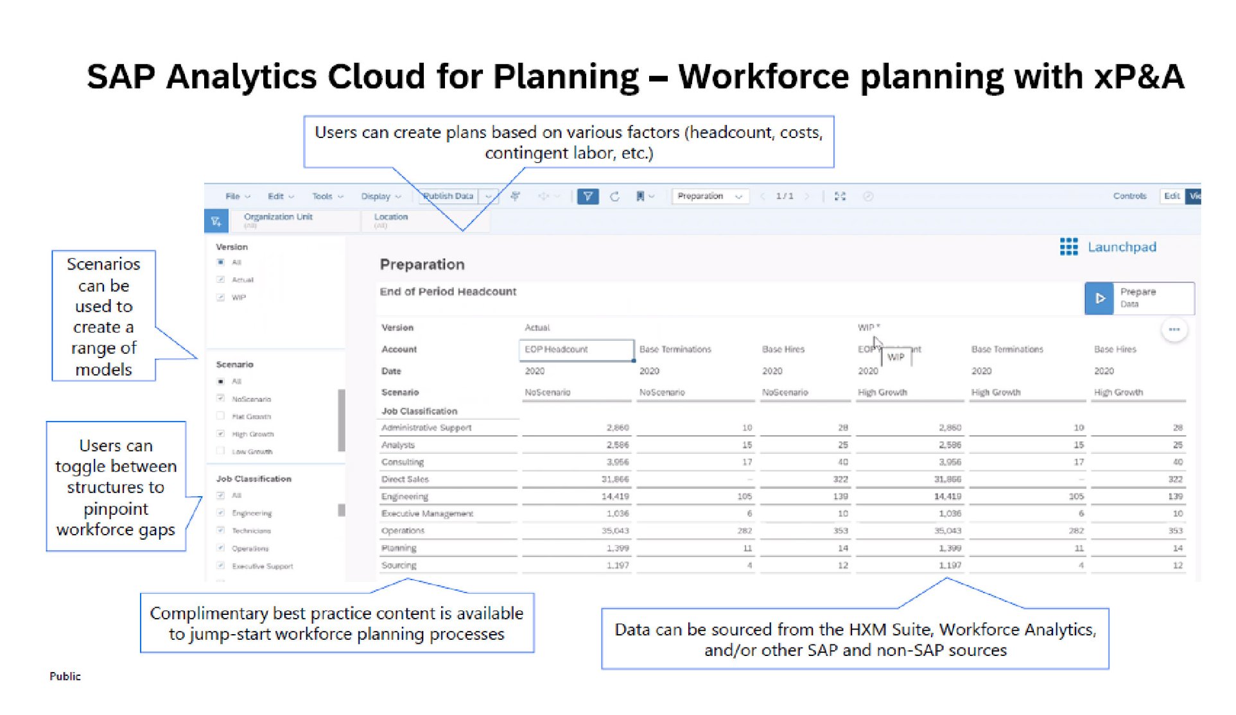This screenshot has height=715, width=1236.
Task: Select the blue filter icon in the toolbar
Action: [588, 197]
